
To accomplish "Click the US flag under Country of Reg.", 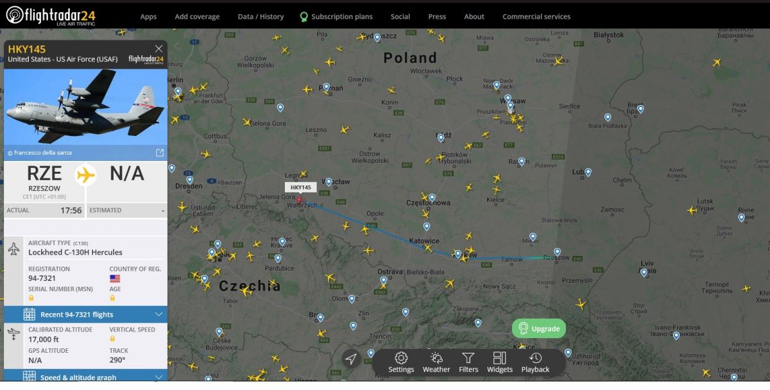I will tap(115, 278).
